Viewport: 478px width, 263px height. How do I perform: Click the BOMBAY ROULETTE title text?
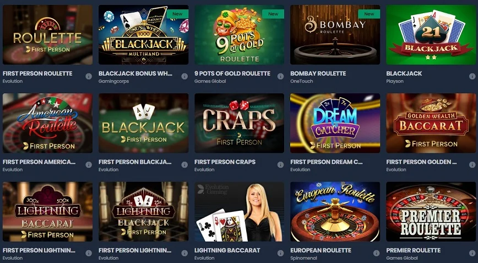coord(318,74)
